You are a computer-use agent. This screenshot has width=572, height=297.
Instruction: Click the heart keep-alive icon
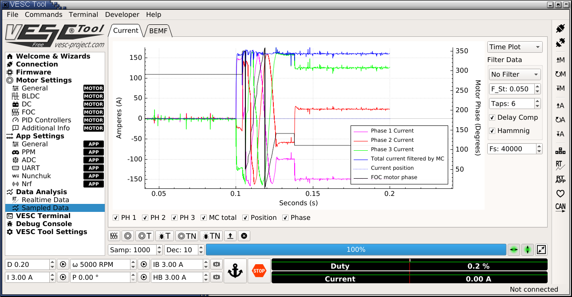pos(560,194)
